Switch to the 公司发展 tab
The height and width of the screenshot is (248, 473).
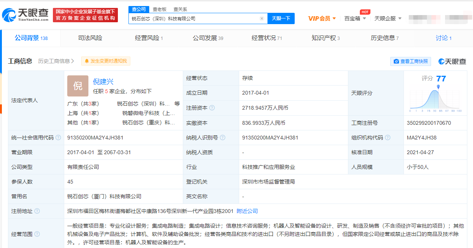(208, 38)
